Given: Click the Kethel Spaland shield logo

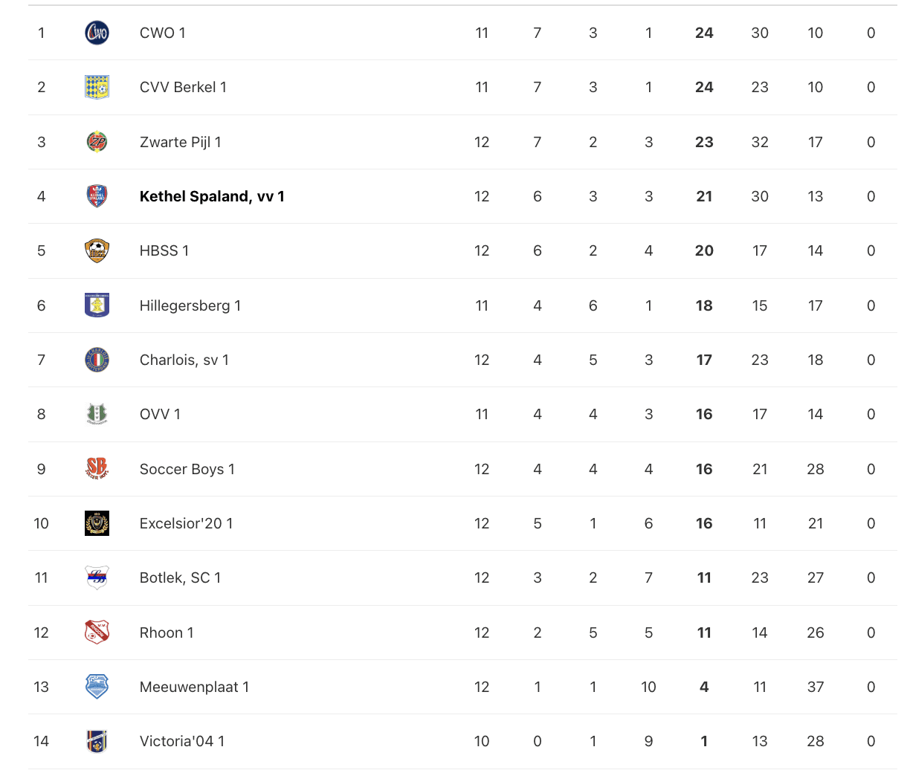Looking at the screenshot, I should (97, 196).
